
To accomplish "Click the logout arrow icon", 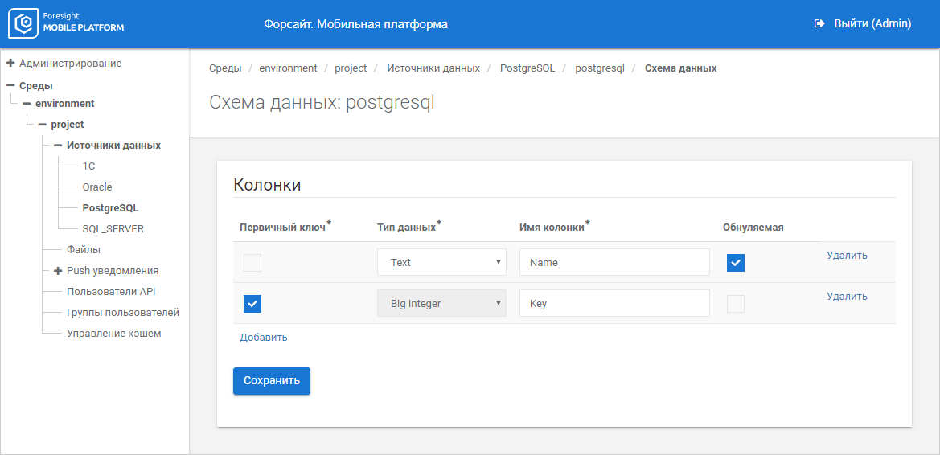I will pos(819,24).
